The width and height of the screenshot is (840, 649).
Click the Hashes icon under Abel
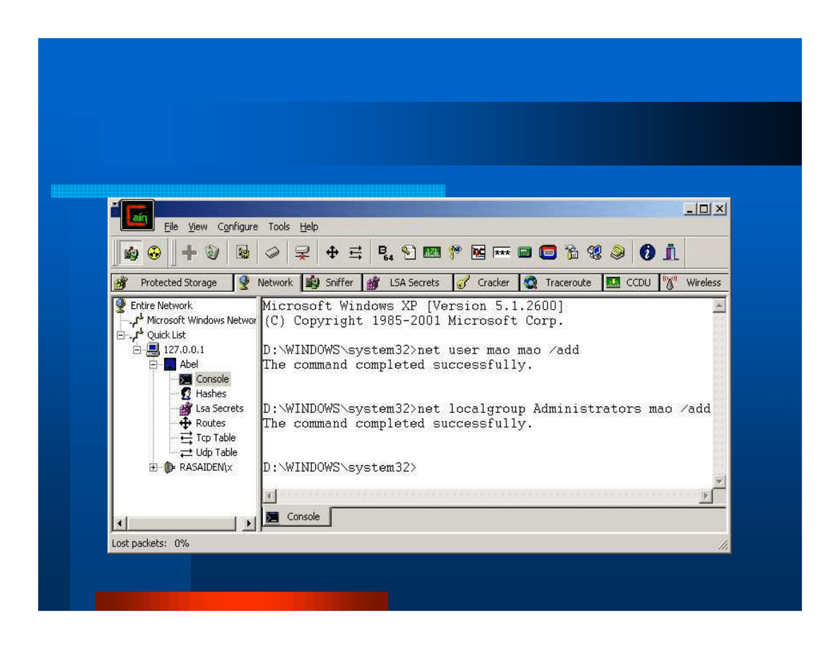pyautogui.click(x=186, y=394)
